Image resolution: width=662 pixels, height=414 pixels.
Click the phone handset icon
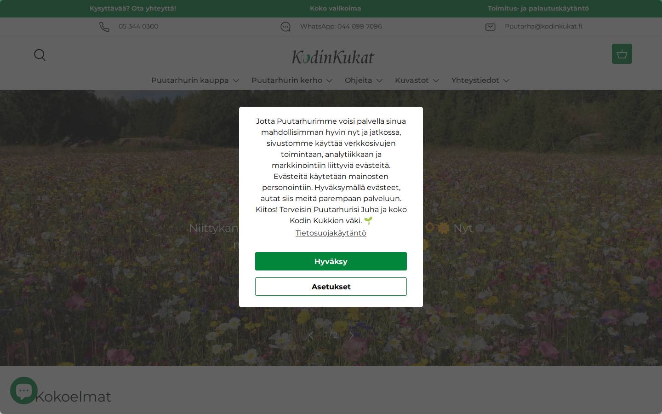tap(104, 27)
